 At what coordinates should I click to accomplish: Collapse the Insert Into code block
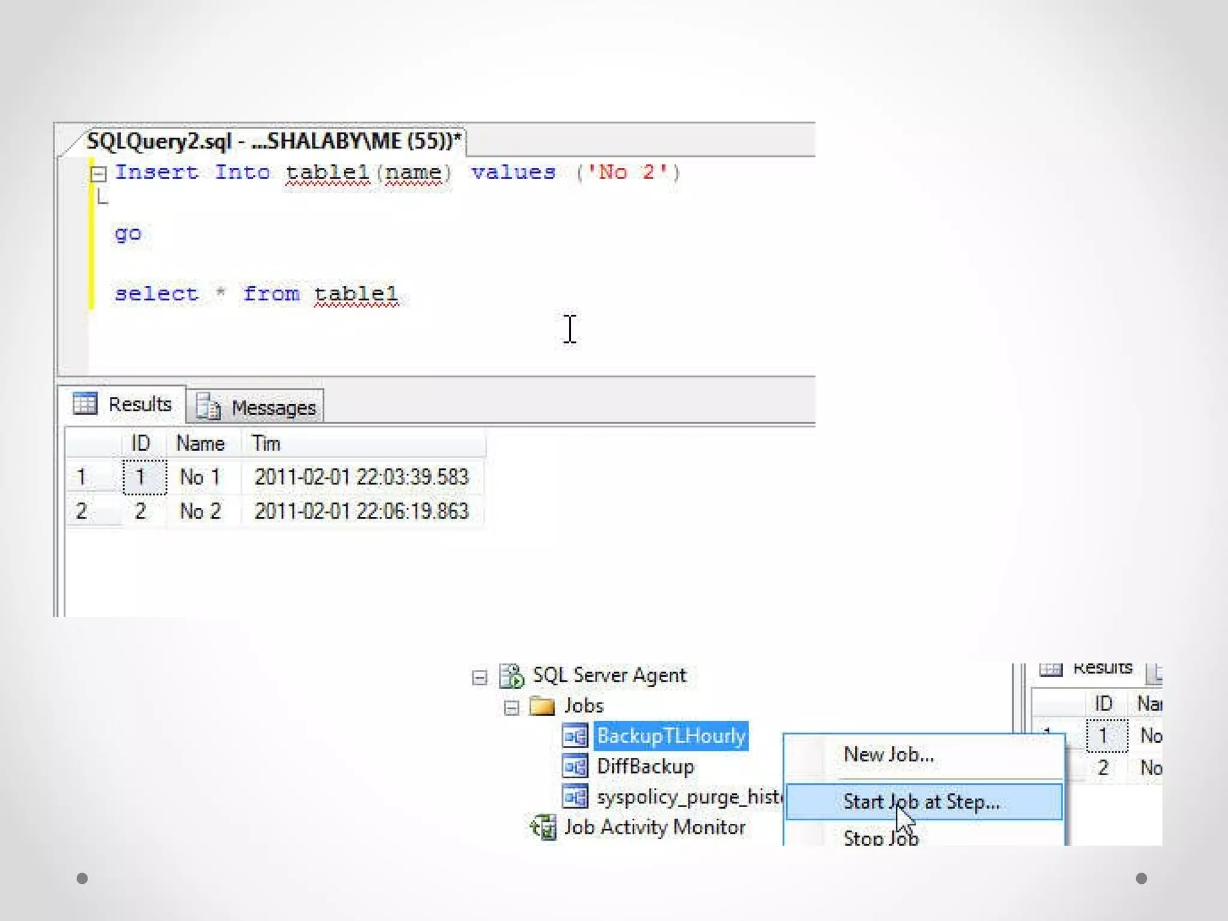(98, 174)
